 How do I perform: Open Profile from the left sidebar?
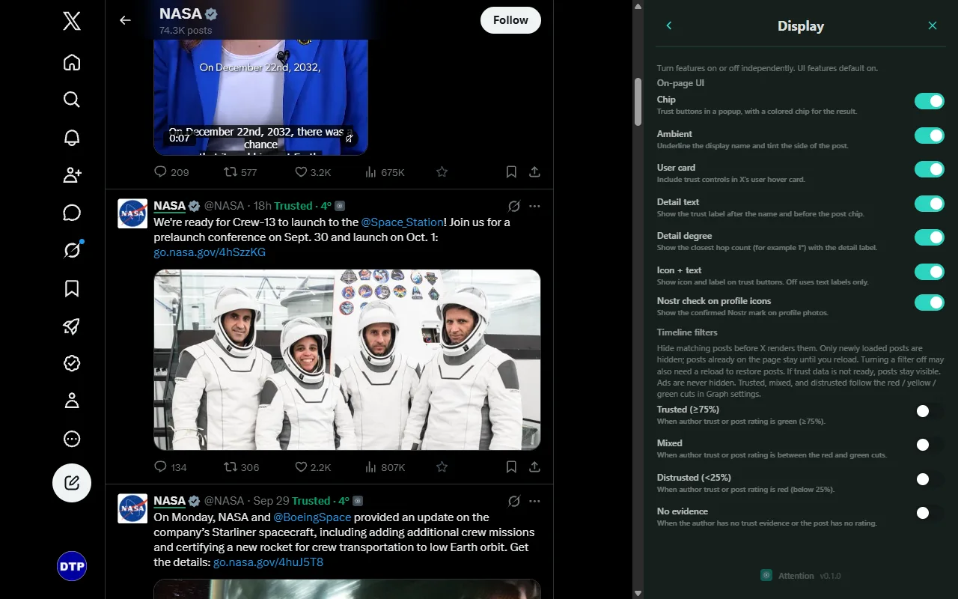(x=72, y=401)
